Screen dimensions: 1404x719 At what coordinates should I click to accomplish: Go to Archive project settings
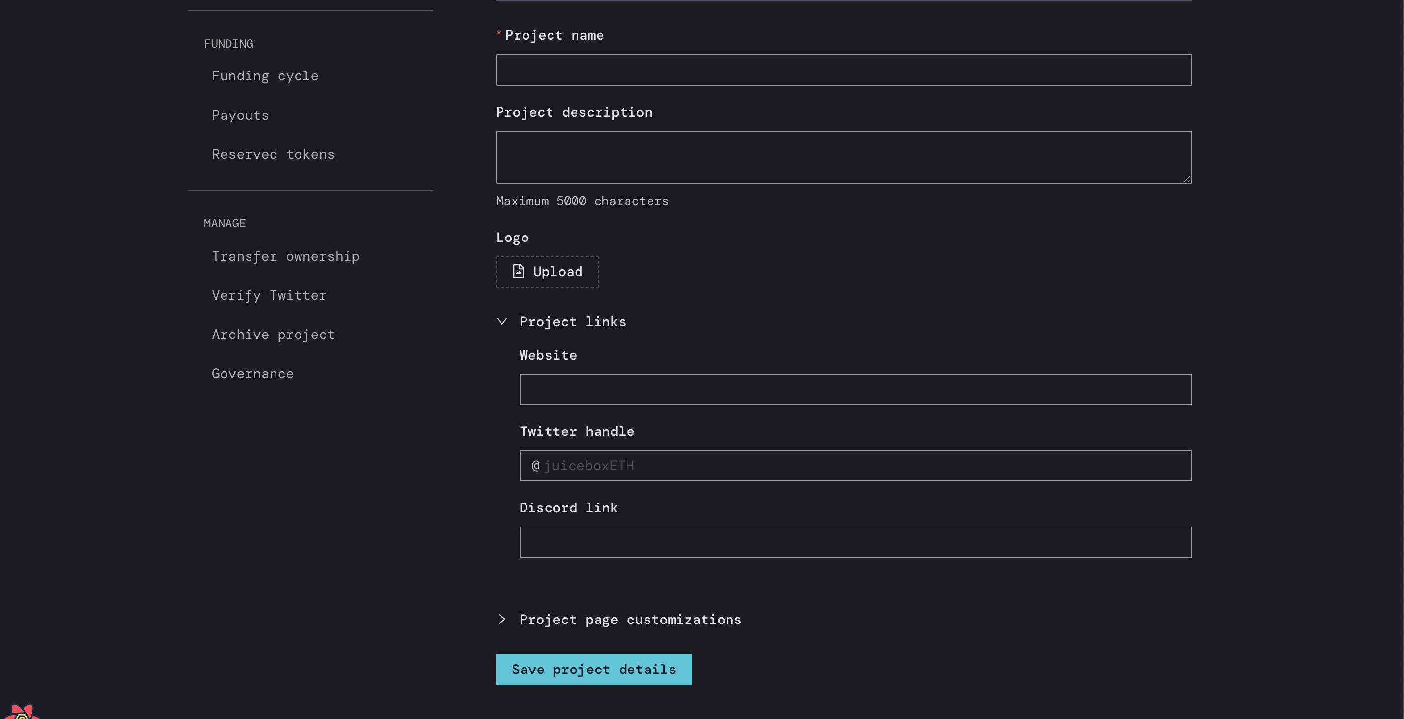[273, 335]
